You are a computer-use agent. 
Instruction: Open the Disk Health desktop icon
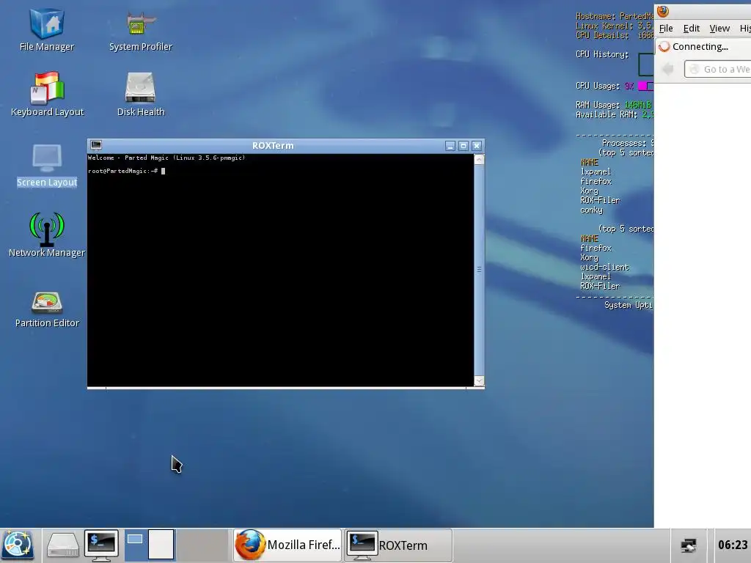pyautogui.click(x=140, y=95)
